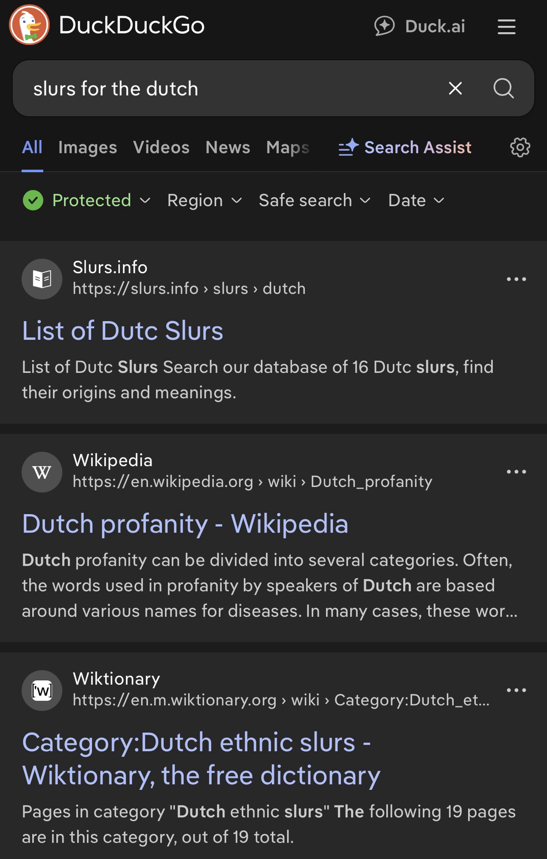547x859 pixels.
Task: Switch to the Images tab
Action: 88,148
